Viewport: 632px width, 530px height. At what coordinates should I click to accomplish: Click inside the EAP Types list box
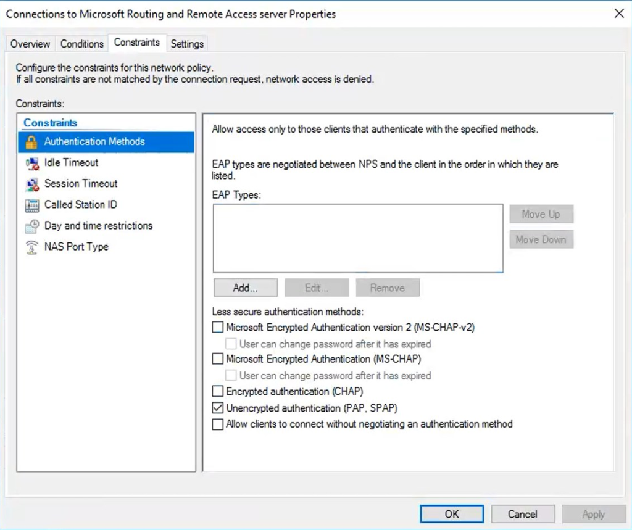(x=358, y=238)
